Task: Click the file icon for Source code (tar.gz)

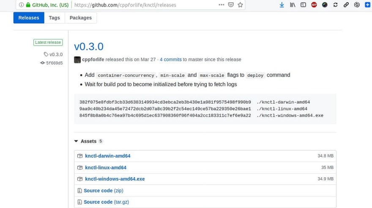Action: click(80, 202)
